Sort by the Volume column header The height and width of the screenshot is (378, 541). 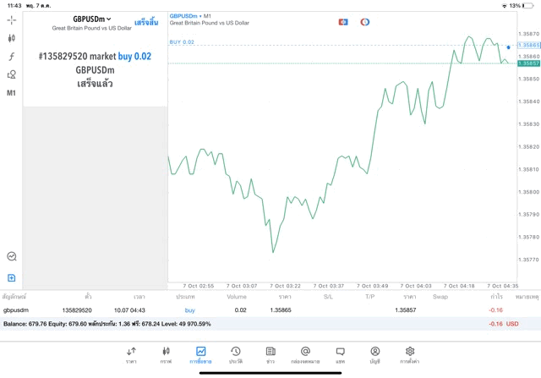(x=237, y=297)
